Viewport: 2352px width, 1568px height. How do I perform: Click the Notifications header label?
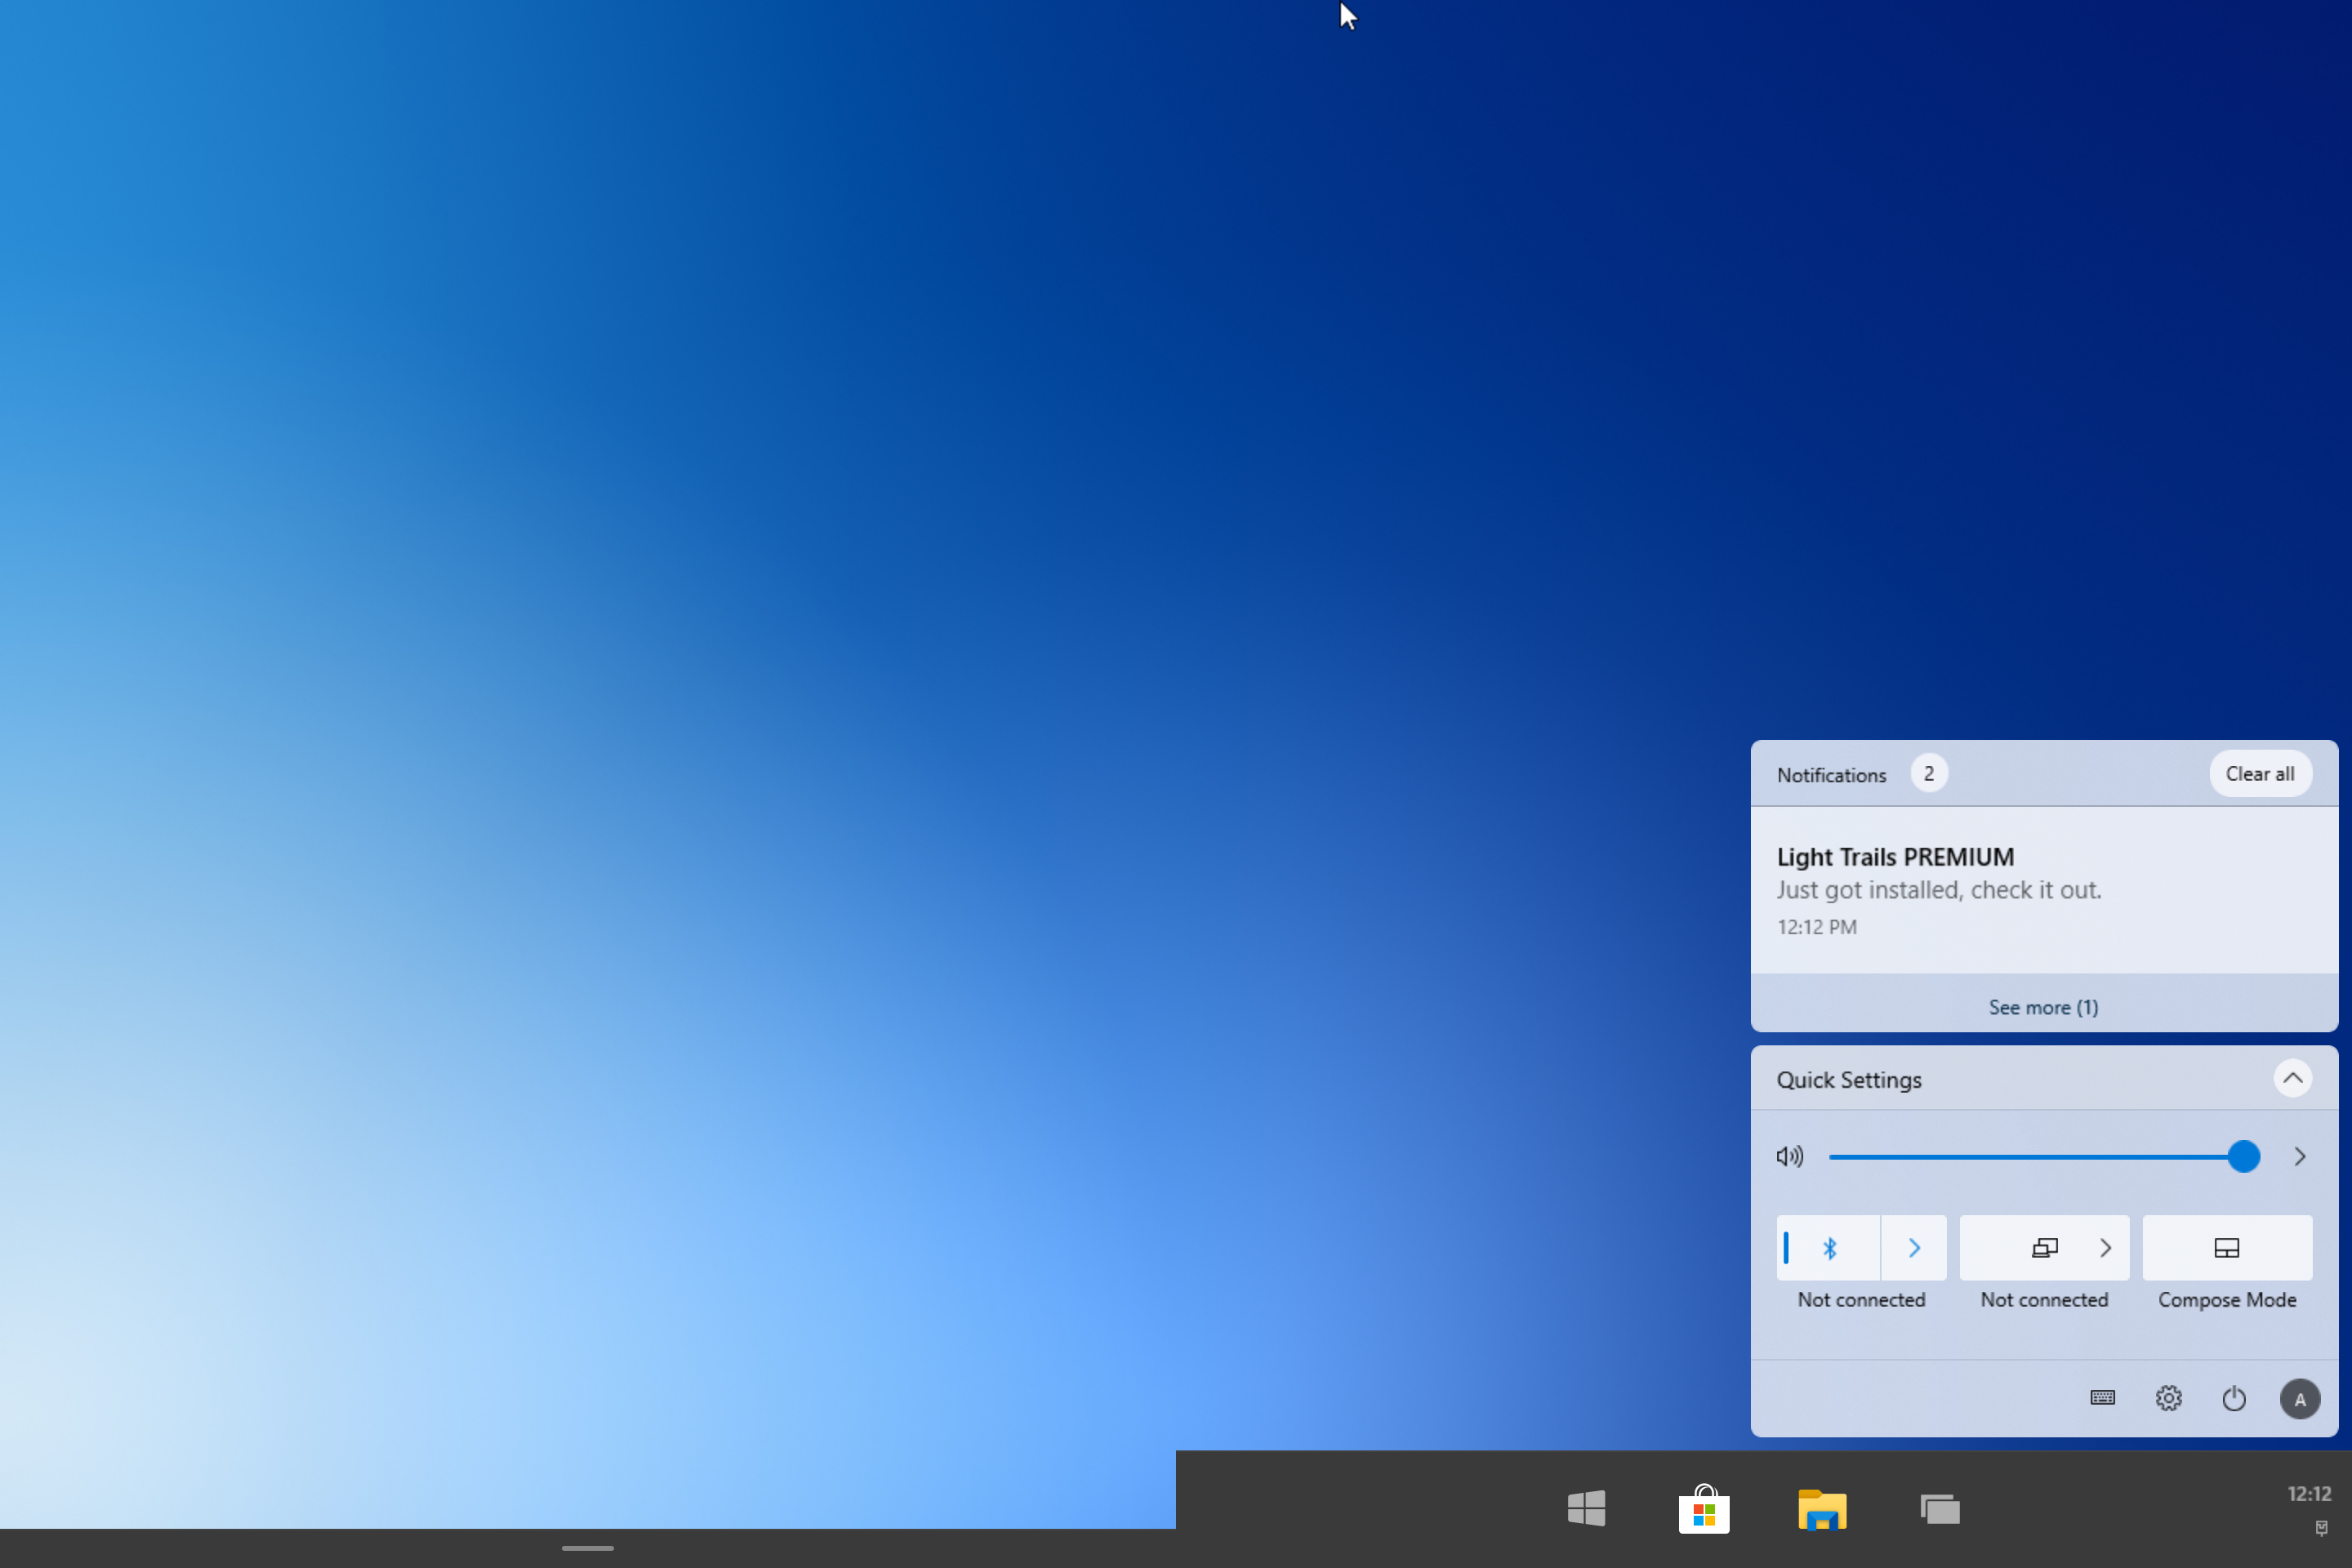point(1831,775)
